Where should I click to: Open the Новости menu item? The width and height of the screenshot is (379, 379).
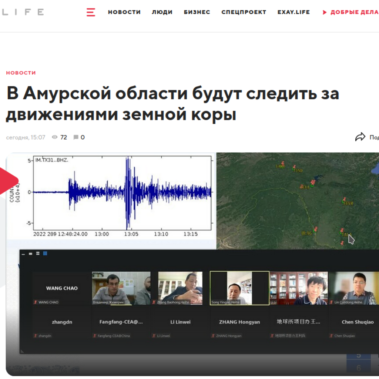(x=124, y=12)
